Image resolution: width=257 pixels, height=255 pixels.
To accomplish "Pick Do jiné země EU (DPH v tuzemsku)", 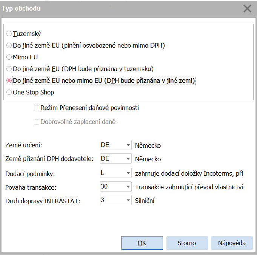I will click(x=9, y=69).
